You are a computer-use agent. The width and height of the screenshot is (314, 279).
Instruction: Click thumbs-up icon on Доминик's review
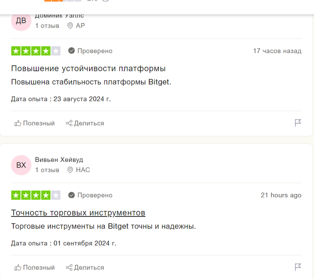tap(18, 123)
